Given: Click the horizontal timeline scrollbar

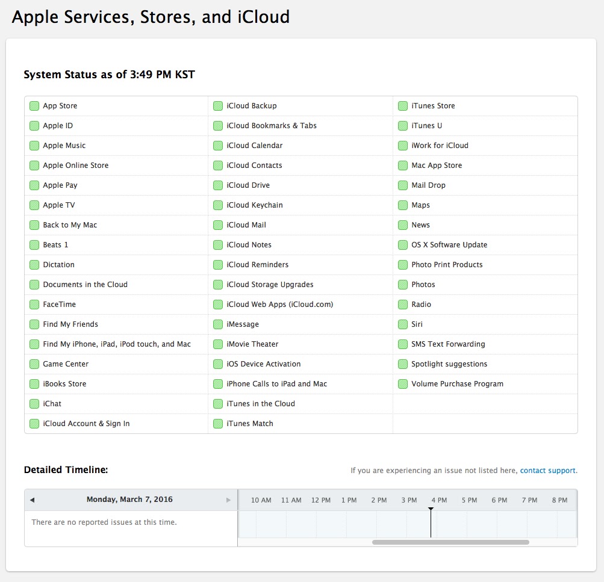Looking at the screenshot, I should pyautogui.click(x=450, y=542).
